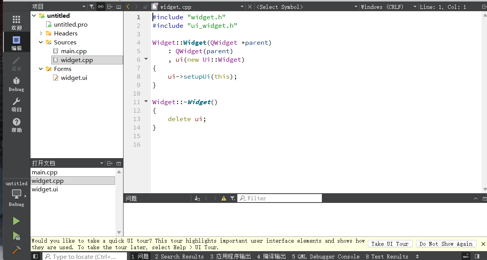Click the Type to locate search field
Image resolution: width=487 pixels, height=260 pixels.
85,256
